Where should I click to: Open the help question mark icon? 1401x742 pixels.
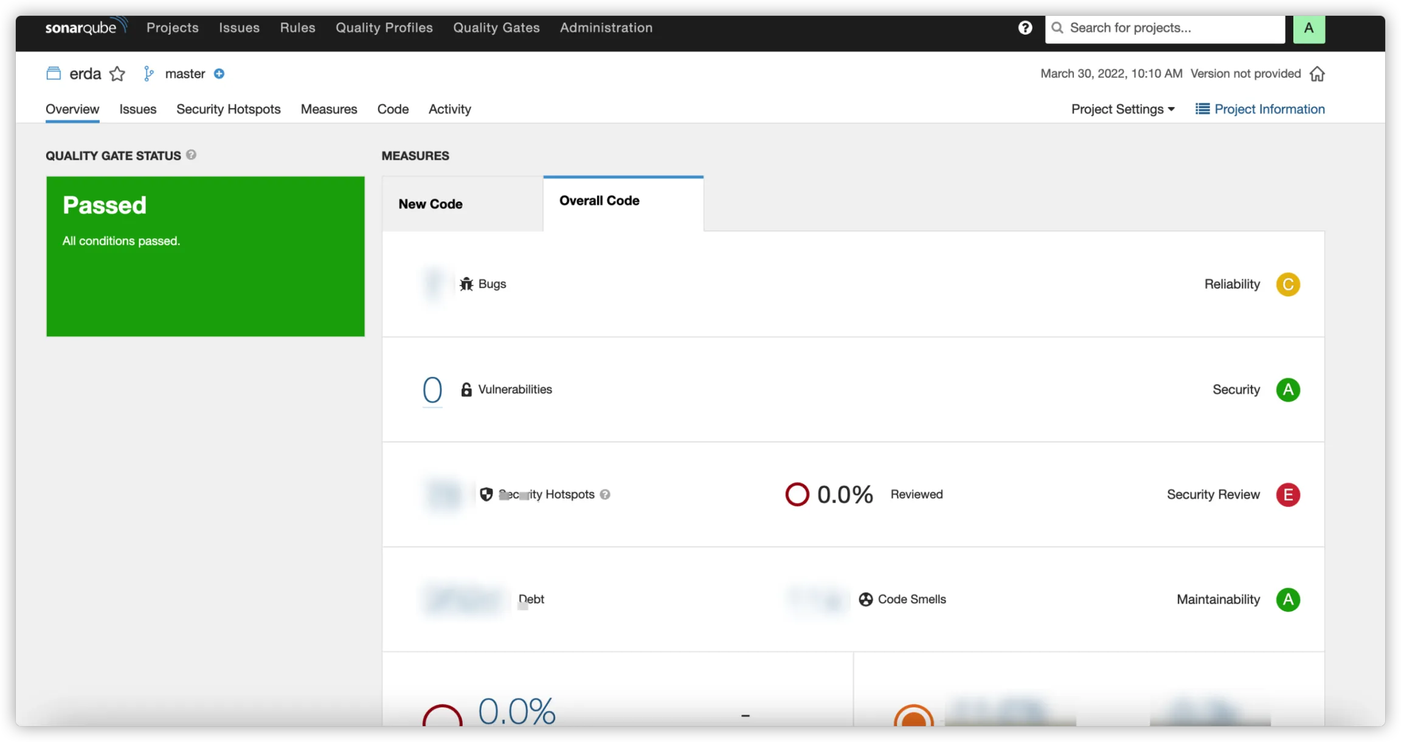click(x=1025, y=27)
